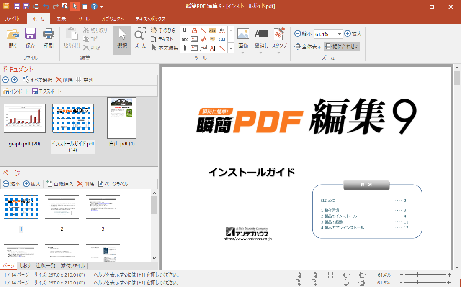Choose the wavy underline abc tool
Viewport: 461px width, 287px height.
[x=222, y=30]
